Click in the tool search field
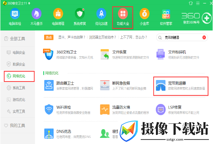The width and height of the screenshot is (213, 144). (182, 37)
